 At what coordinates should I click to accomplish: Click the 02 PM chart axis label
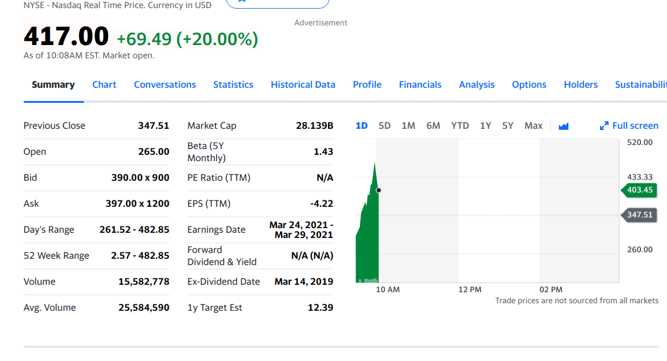551,289
